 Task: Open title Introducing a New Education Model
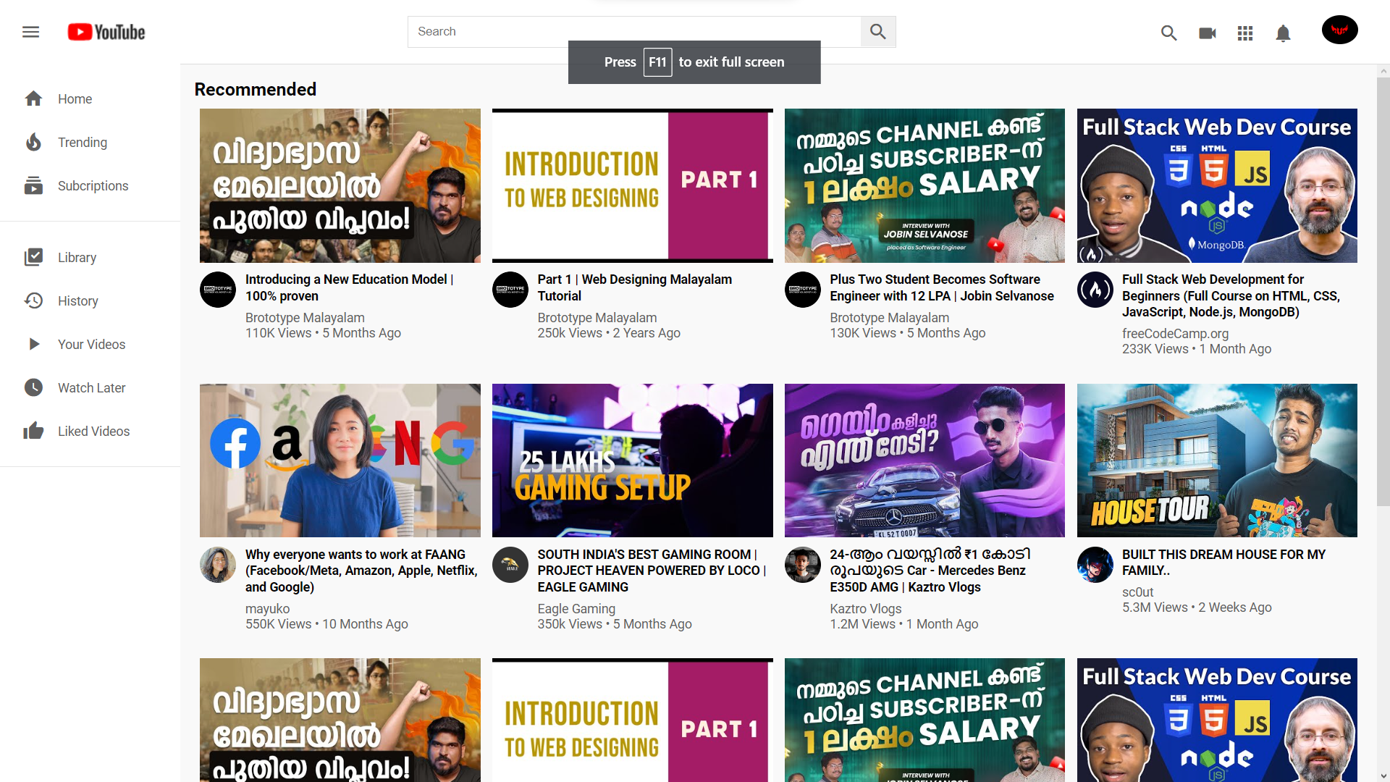tap(349, 287)
